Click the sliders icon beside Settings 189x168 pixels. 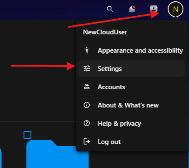87,68
